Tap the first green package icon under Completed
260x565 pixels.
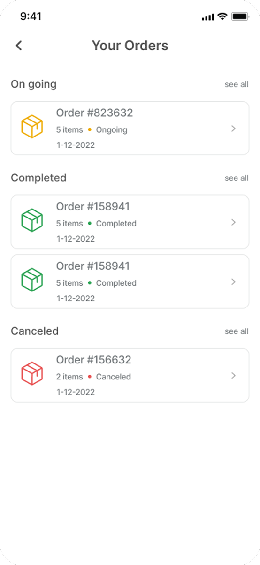coord(32,221)
